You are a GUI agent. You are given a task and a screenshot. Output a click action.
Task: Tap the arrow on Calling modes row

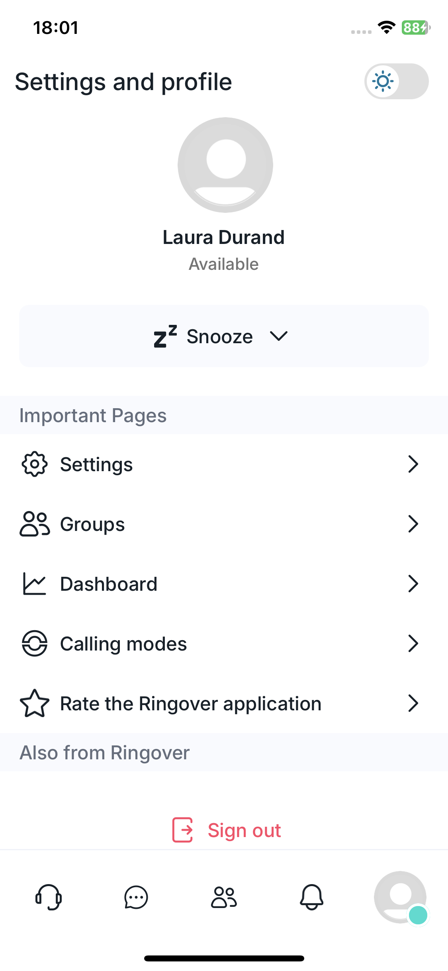413,643
